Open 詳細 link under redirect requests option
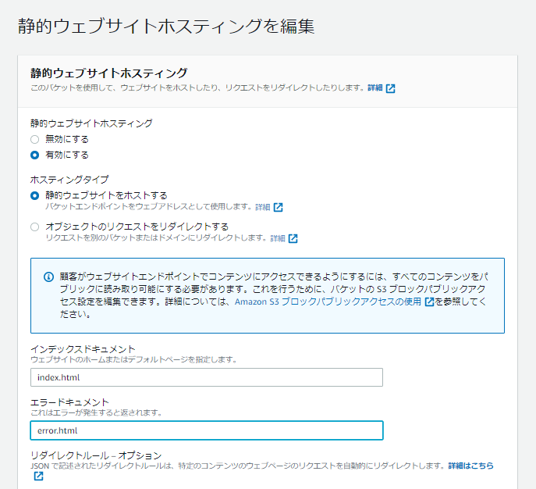Image resolution: width=536 pixels, height=489 pixels. (x=278, y=238)
